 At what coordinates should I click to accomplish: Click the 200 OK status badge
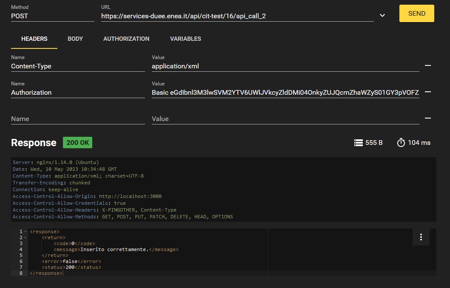click(77, 143)
